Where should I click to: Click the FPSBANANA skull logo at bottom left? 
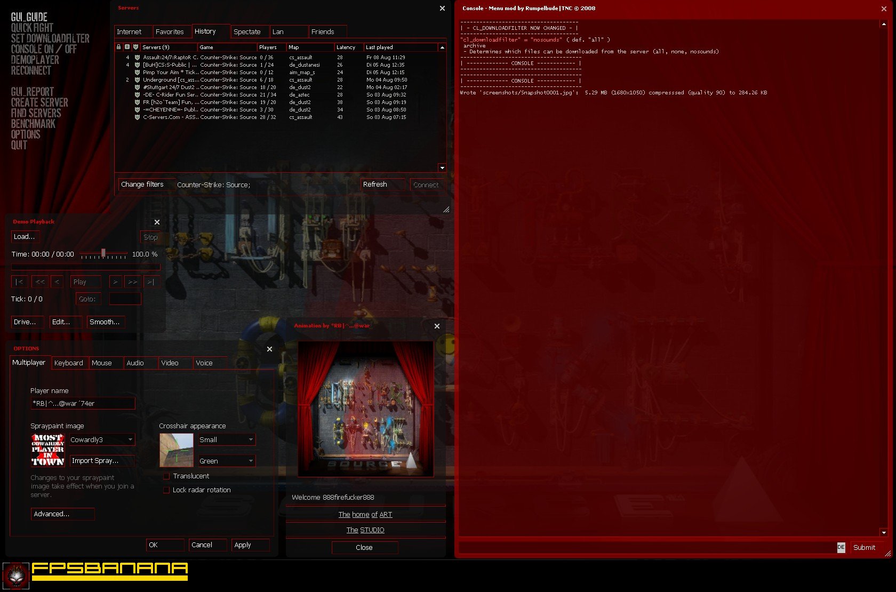16,574
